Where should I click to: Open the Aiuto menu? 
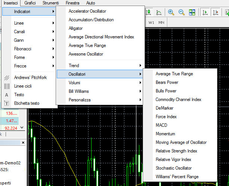pyautogui.click(x=90, y=3)
